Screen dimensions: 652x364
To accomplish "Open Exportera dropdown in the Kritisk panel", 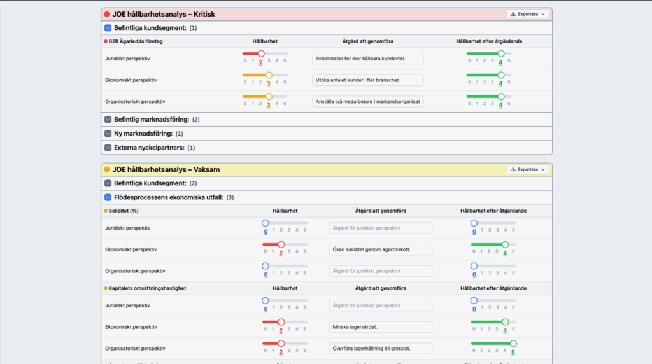I will pyautogui.click(x=528, y=14).
